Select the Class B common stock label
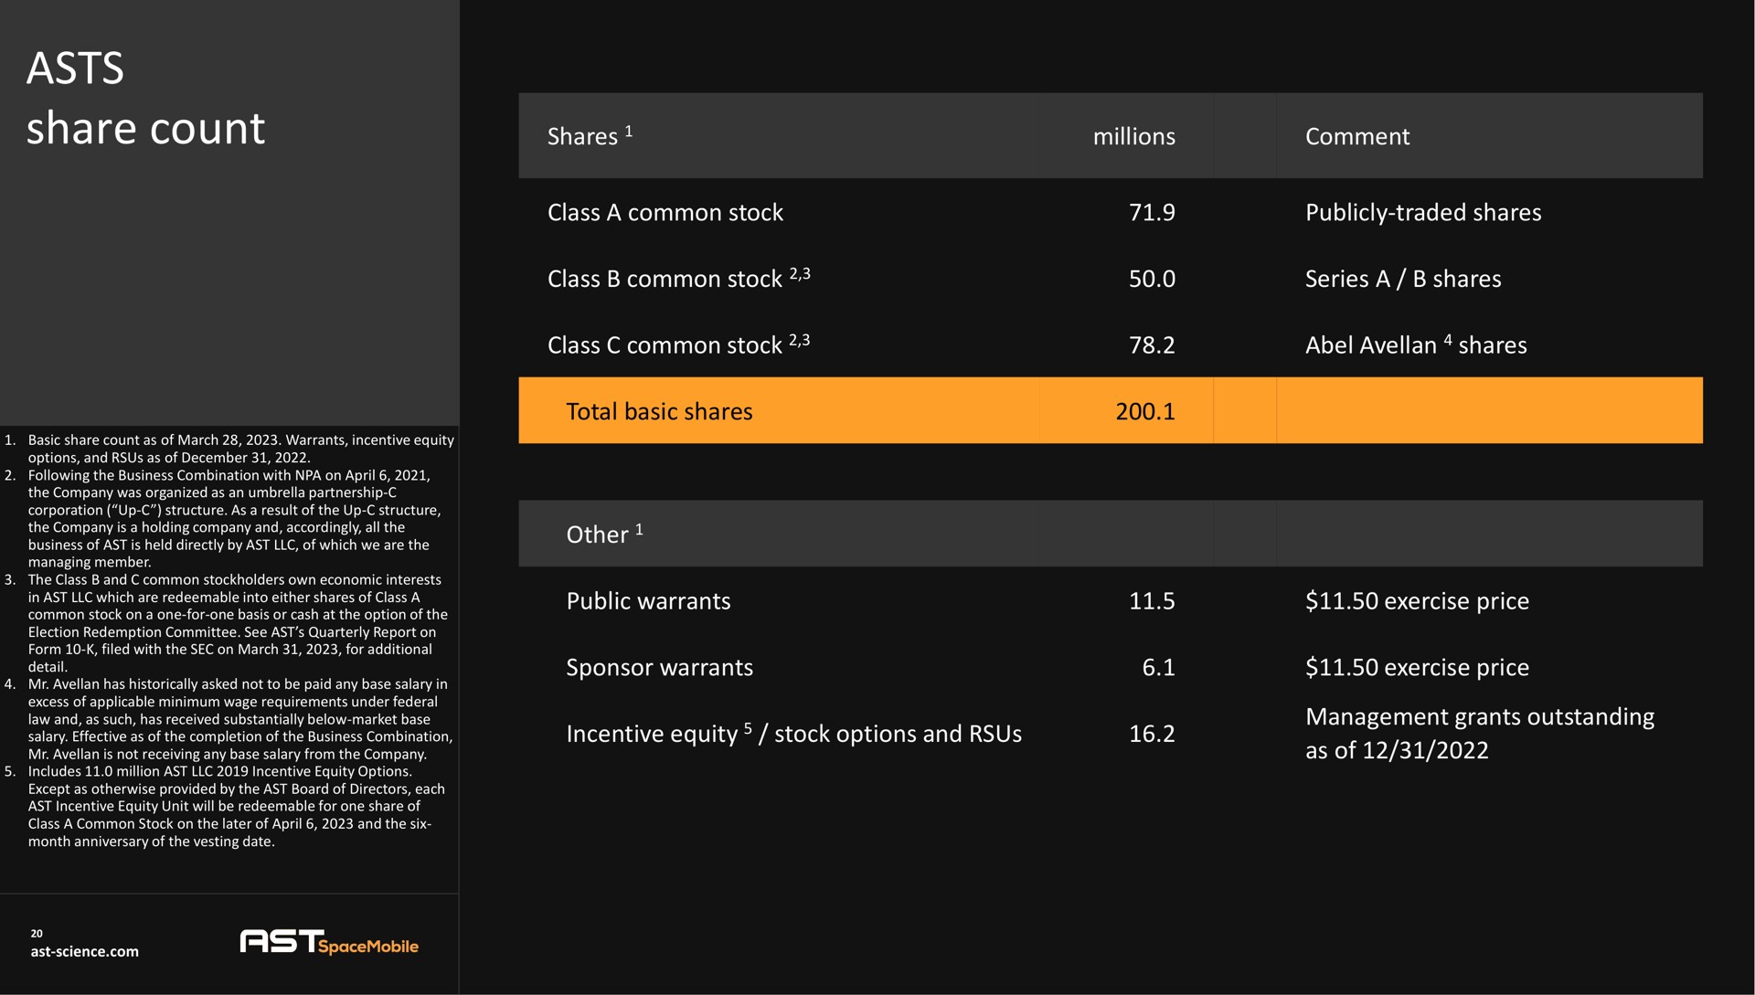Viewport: 1755px width, 995px height. pos(678,278)
